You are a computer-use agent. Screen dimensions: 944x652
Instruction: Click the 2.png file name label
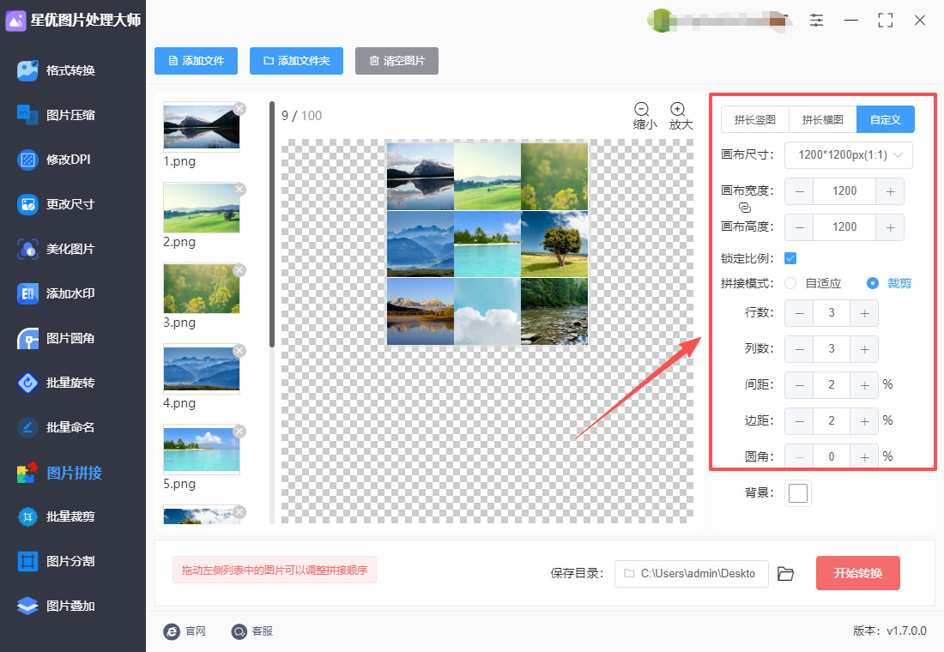click(x=179, y=241)
